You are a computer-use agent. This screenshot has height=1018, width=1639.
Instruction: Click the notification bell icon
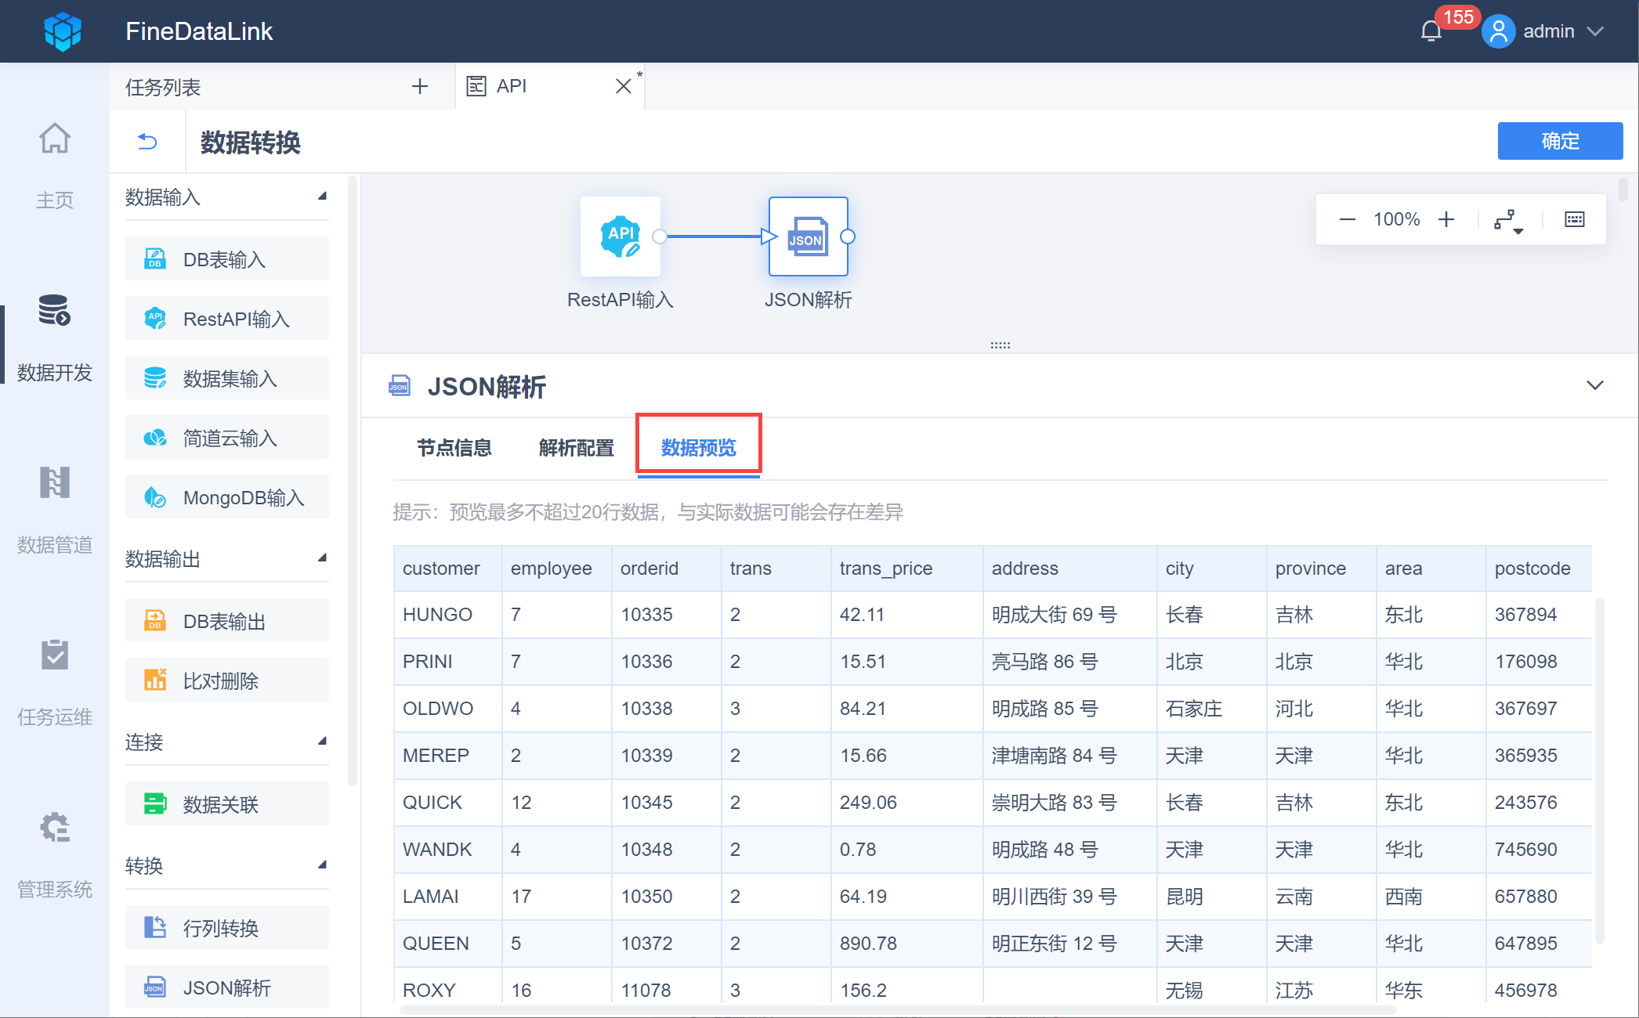1431,31
